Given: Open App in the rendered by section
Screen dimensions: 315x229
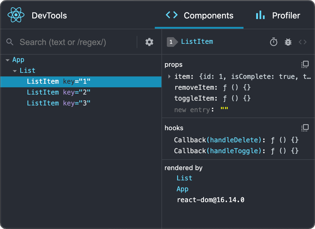Looking at the screenshot, I should coord(182,189).
